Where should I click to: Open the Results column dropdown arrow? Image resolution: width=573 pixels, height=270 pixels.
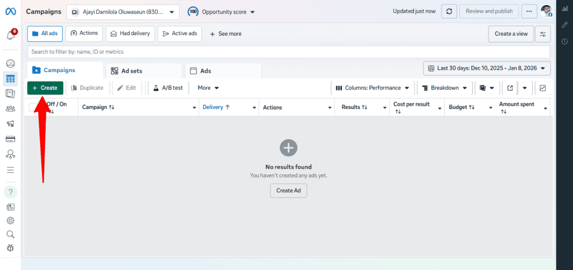point(384,108)
